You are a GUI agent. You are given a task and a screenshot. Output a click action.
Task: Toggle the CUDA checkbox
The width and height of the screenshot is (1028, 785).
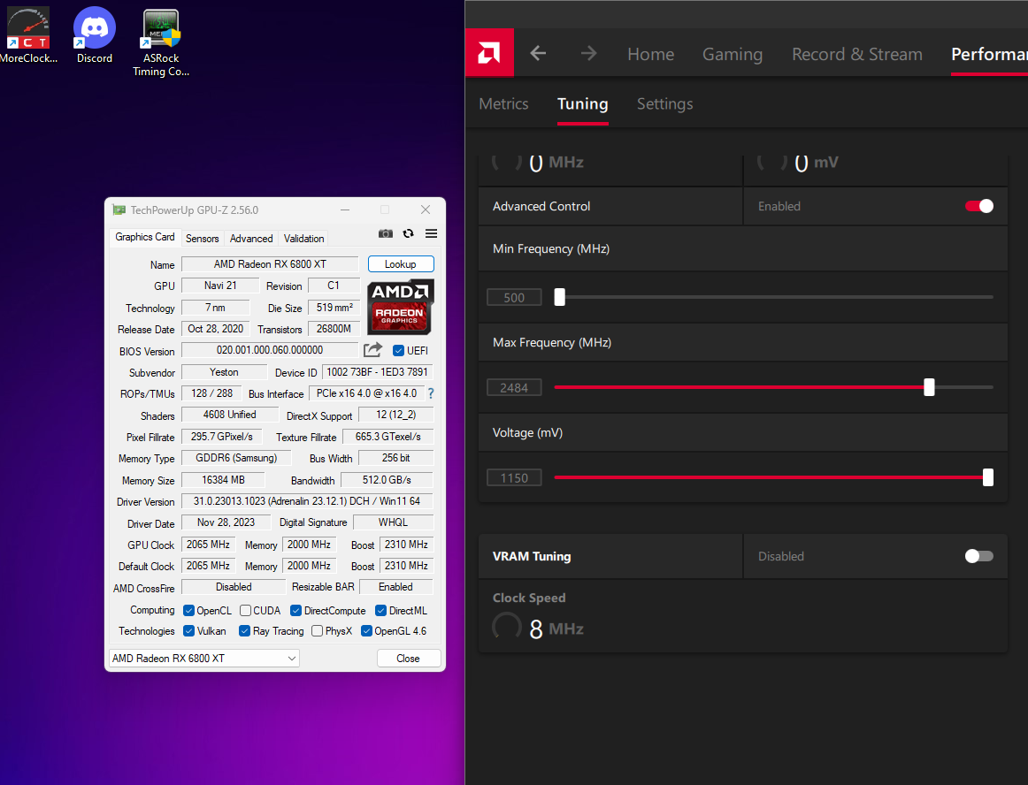coord(245,610)
